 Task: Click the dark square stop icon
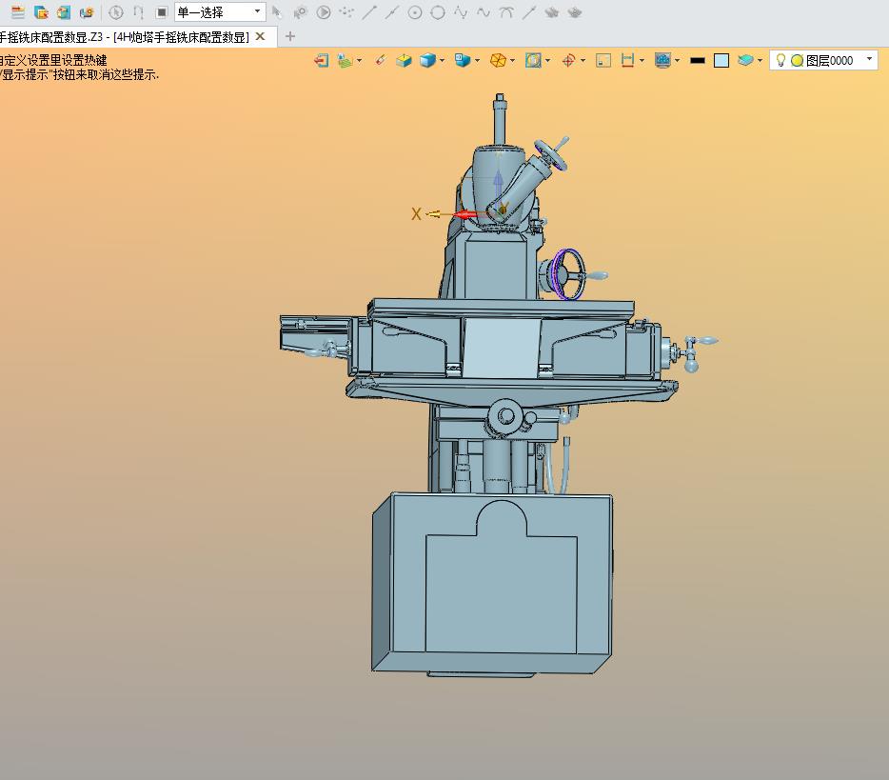(x=162, y=12)
